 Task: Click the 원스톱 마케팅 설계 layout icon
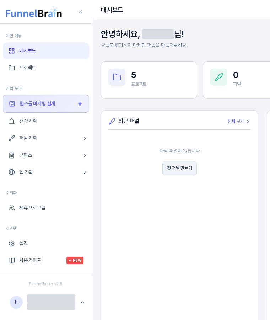pos(12,104)
